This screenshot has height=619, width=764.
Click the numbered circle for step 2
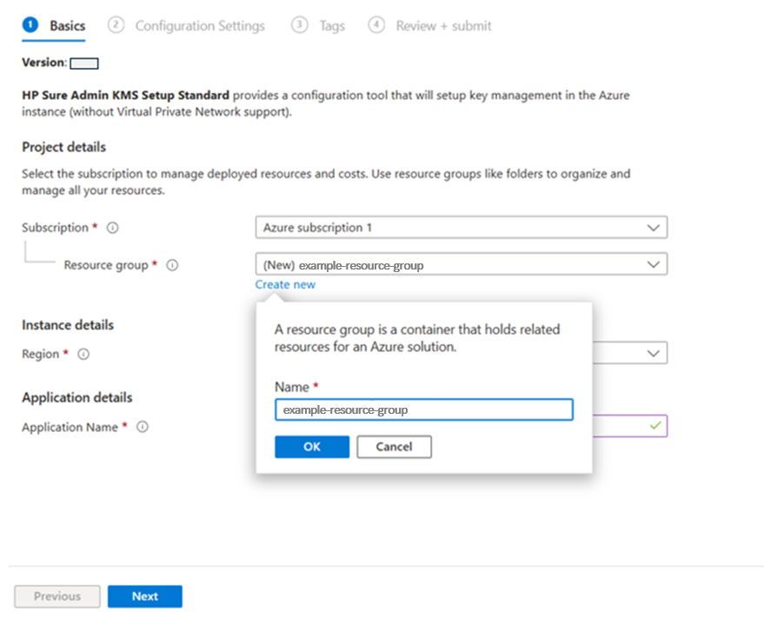point(116,25)
